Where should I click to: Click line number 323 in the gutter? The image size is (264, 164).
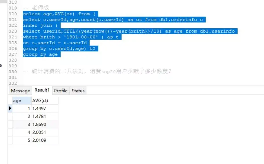[13, 31]
